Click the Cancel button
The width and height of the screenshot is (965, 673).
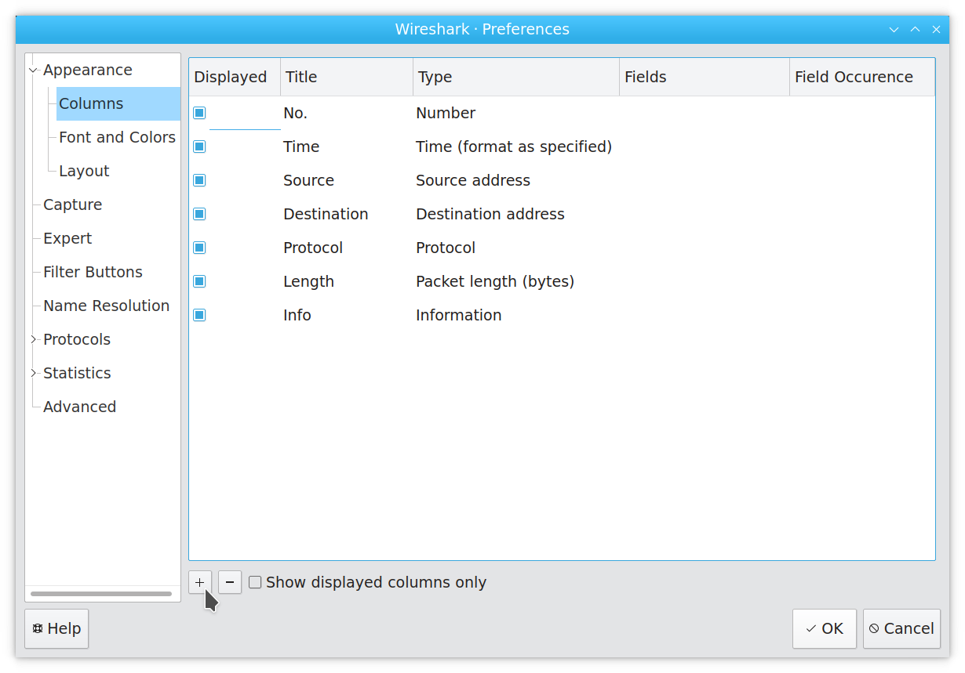(x=901, y=628)
